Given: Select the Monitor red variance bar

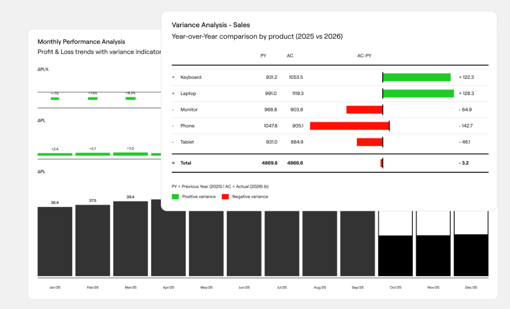Looking at the screenshot, I should point(364,110).
